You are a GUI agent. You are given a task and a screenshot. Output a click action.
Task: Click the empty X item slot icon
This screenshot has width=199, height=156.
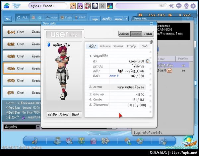[x=102, y=6]
